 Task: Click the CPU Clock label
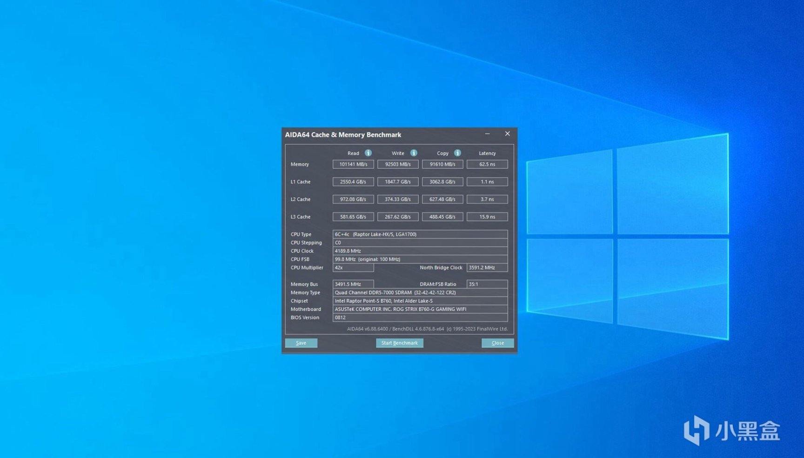pyautogui.click(x=302, y=251)
